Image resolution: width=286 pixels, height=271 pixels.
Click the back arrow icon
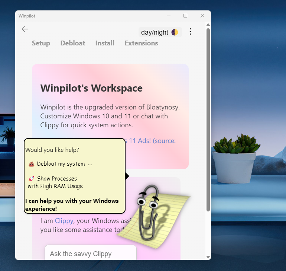point(25,29)
